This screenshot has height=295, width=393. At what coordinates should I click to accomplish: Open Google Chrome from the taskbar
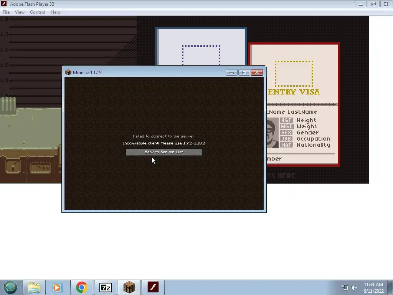tap(81, 287)
